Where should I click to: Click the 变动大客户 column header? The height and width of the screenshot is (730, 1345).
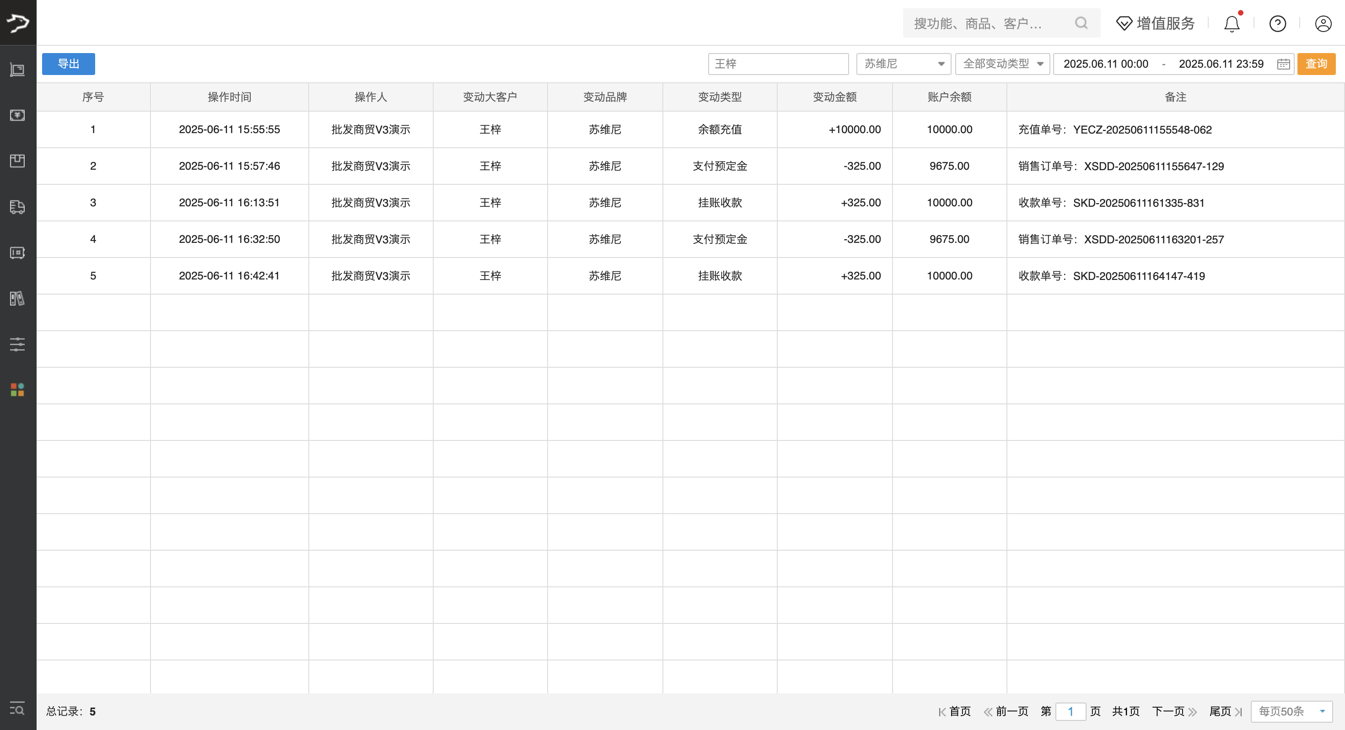(x=490, y=97)
